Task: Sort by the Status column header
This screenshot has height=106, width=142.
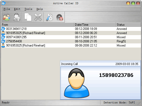Action: click(x=128, y=25)
